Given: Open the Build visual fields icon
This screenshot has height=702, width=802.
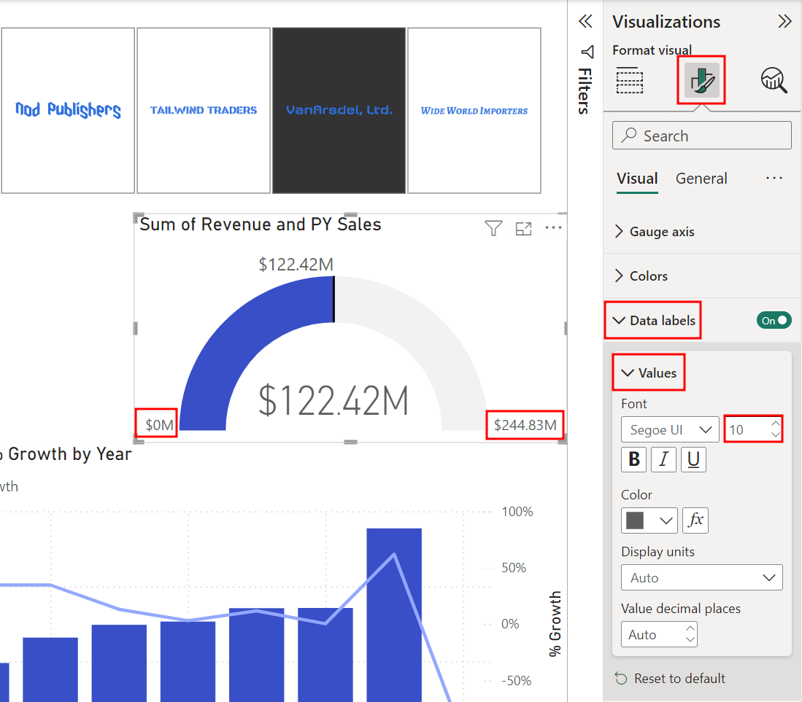Looking at the screenshot, I should (x=629, y=80).
